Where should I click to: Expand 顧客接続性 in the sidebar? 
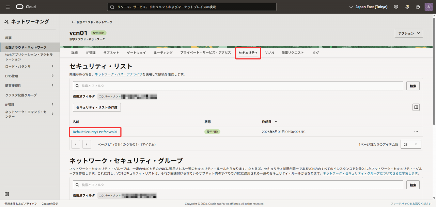52,85
